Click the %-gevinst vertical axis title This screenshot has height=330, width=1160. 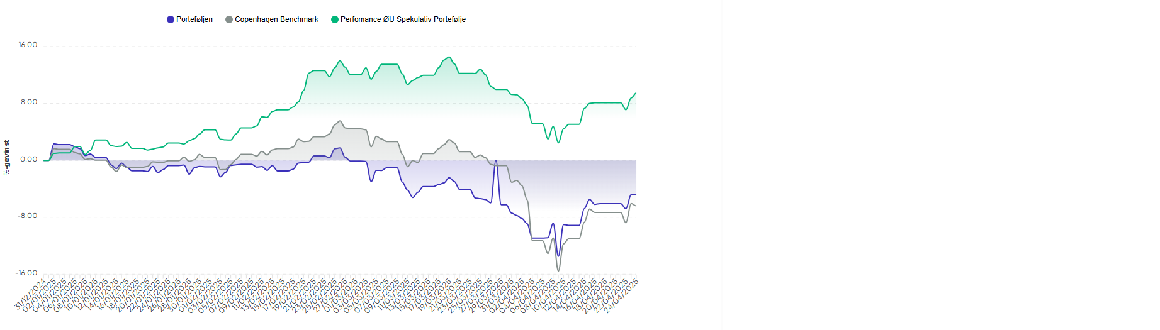pos(7,157)
